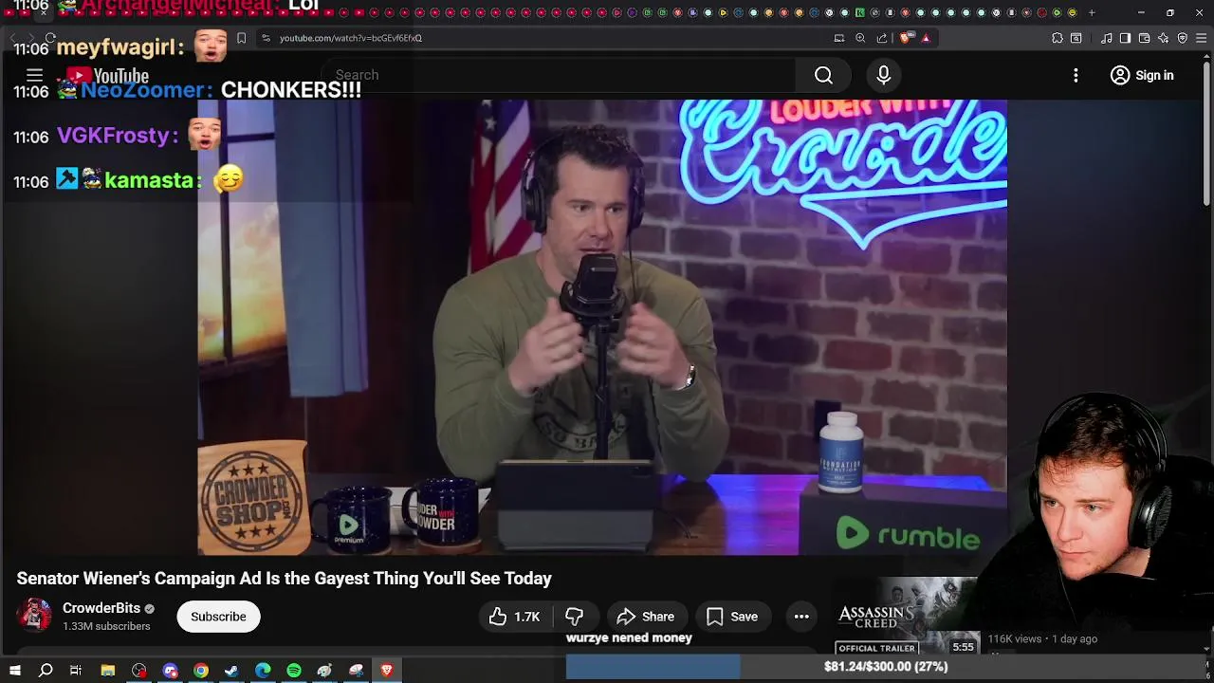Open the CrowderBits channel name link
Viewport: 1214px width, 683px height.
pos(101,608)
